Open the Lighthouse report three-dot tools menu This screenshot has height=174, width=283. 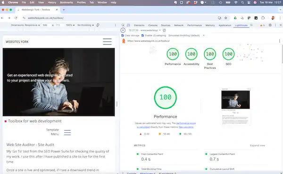(279, 41)
